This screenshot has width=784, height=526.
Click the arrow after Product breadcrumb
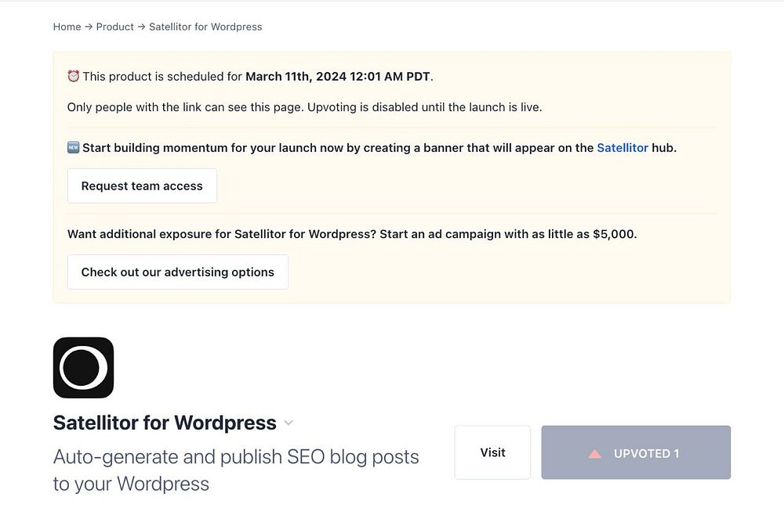point(141,27)
